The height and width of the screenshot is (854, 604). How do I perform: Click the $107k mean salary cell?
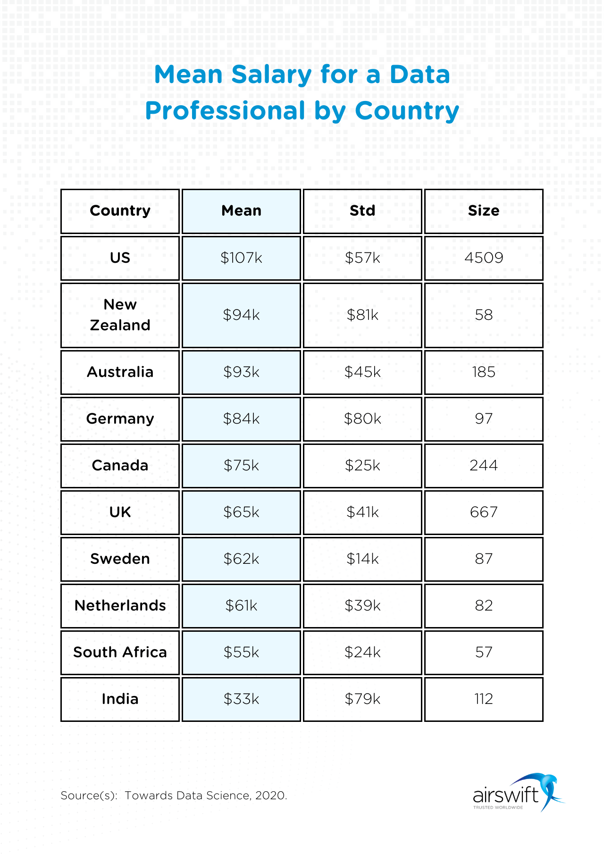point(241,258)
